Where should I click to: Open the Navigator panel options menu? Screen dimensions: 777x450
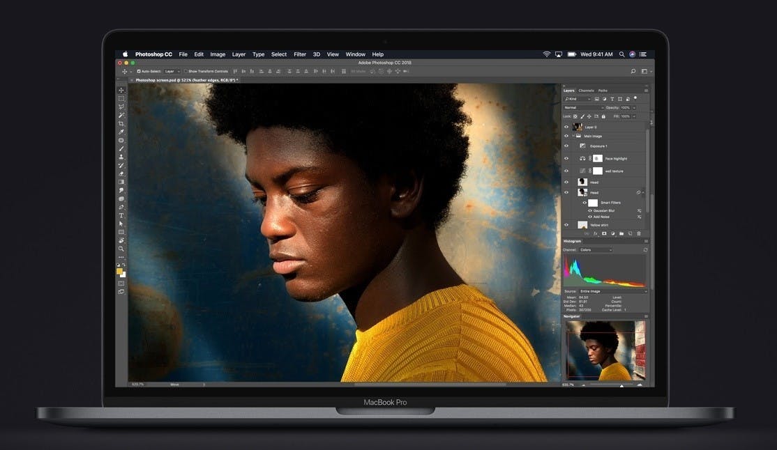click(646, 316)
